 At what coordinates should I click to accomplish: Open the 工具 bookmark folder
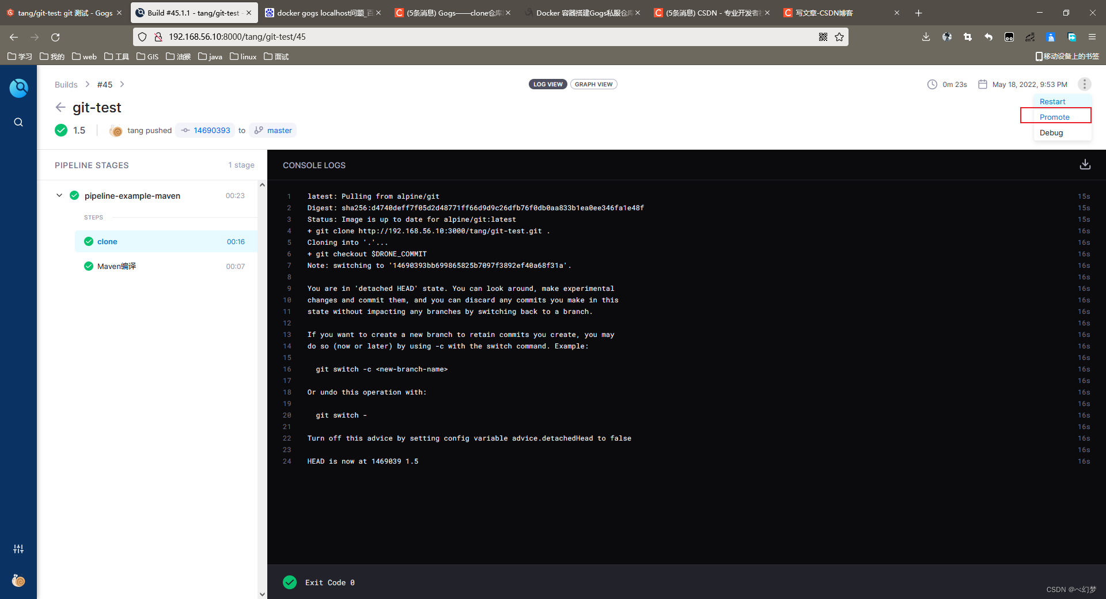(116, 56)
